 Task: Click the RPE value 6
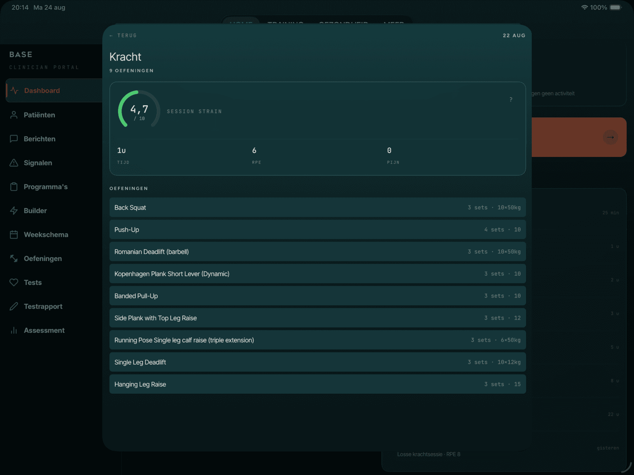(254, 150)
